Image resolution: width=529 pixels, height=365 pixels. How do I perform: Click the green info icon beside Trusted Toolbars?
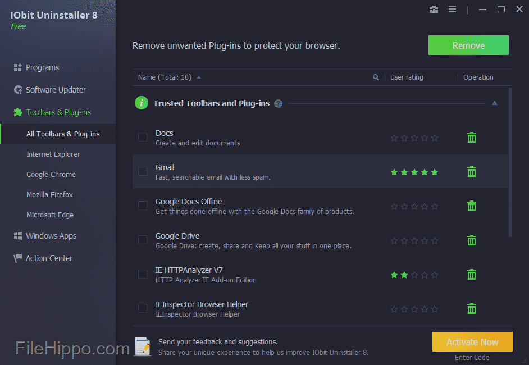tap(142, 103)
